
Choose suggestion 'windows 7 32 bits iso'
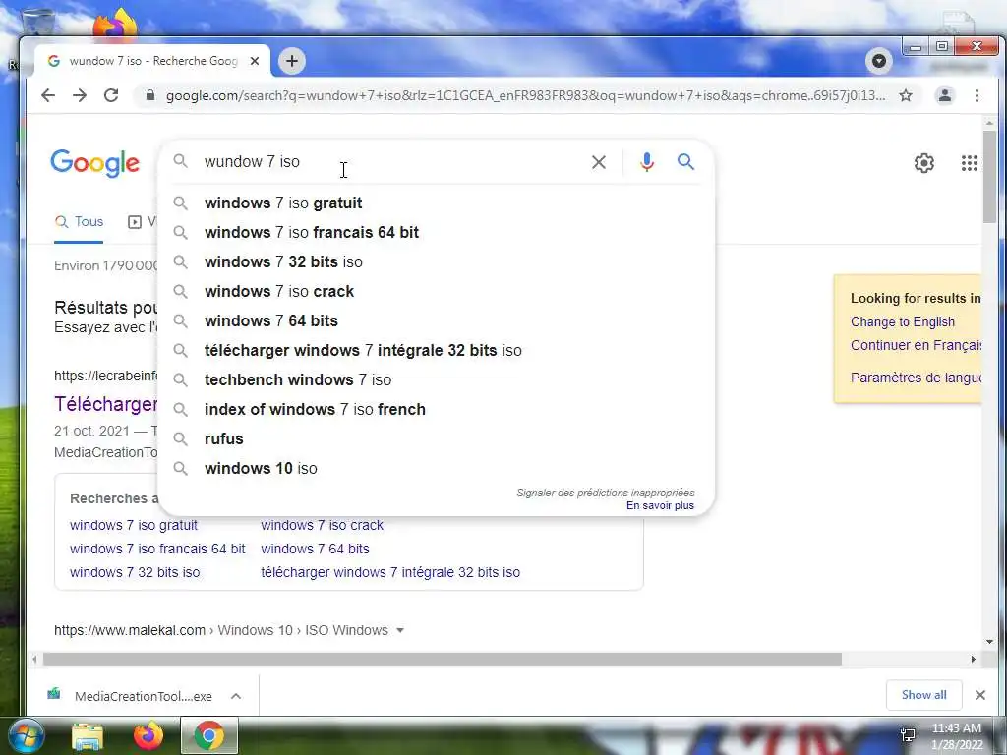click(436, 261)
